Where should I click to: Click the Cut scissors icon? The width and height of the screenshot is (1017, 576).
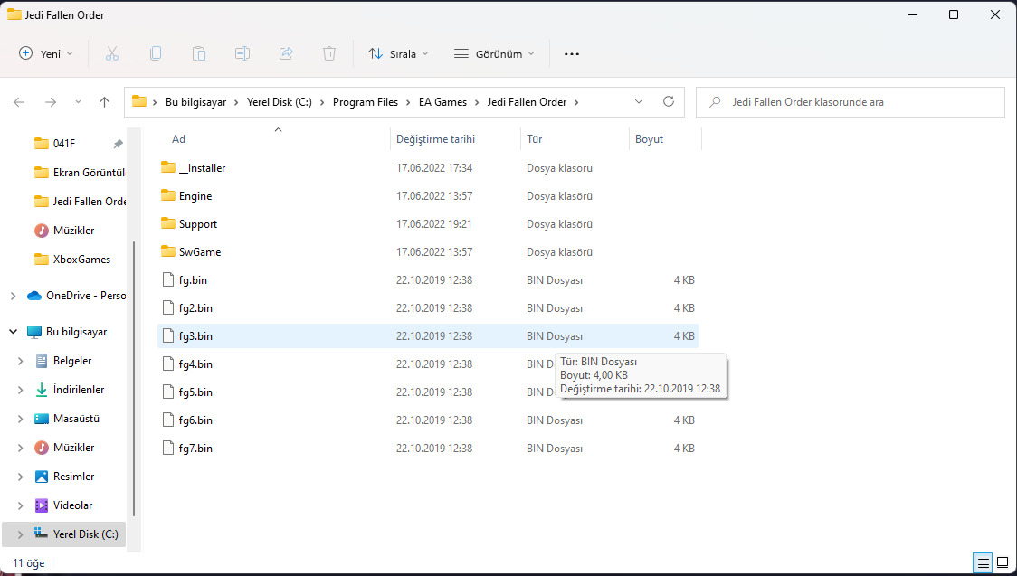(112, 53)
